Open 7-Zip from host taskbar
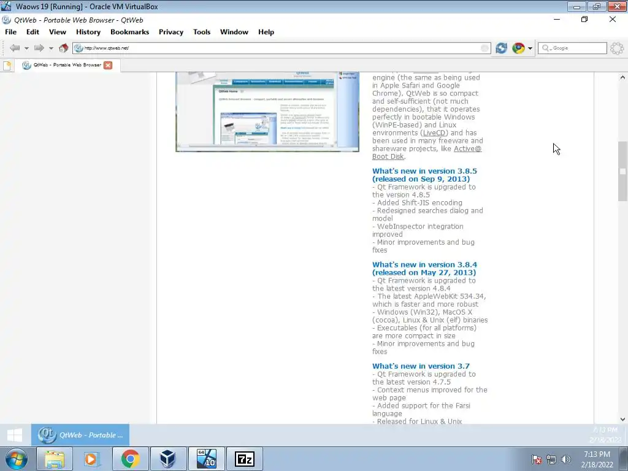628x471 pixels. pos(245,459)
